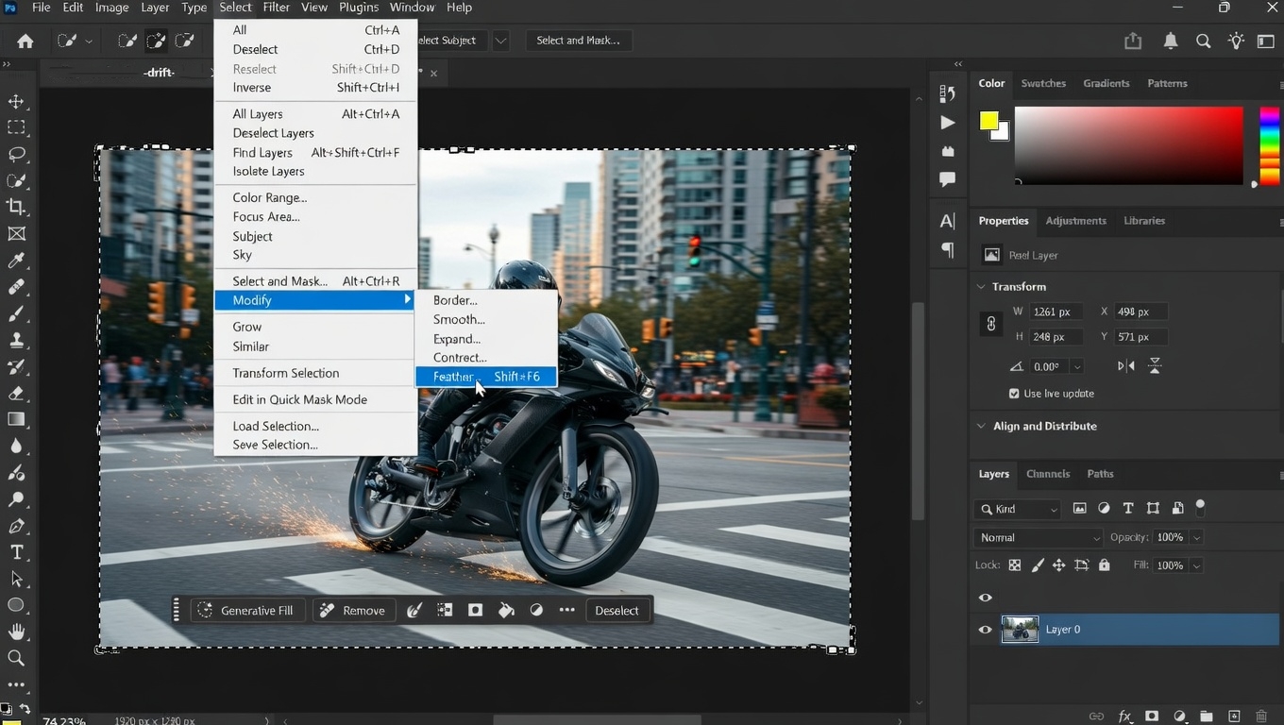The image size is (1284, 725).
Task: Select the Type tool
Action: [16, 552]
